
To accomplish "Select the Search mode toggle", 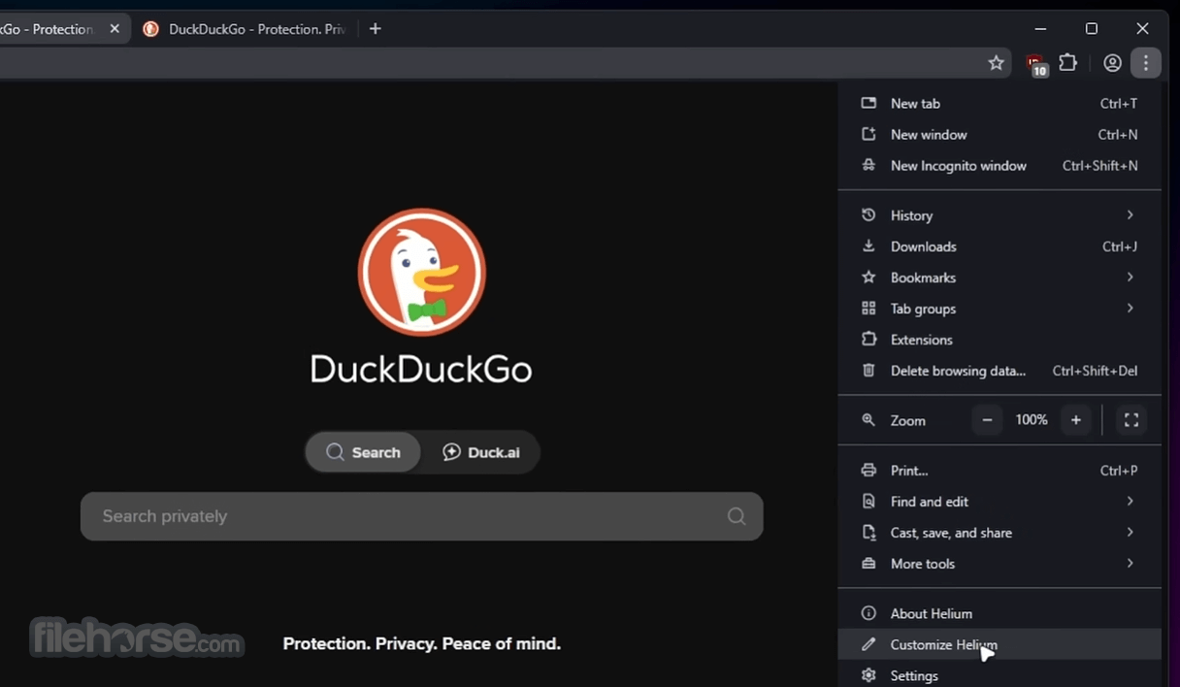I will pos(363,452).
